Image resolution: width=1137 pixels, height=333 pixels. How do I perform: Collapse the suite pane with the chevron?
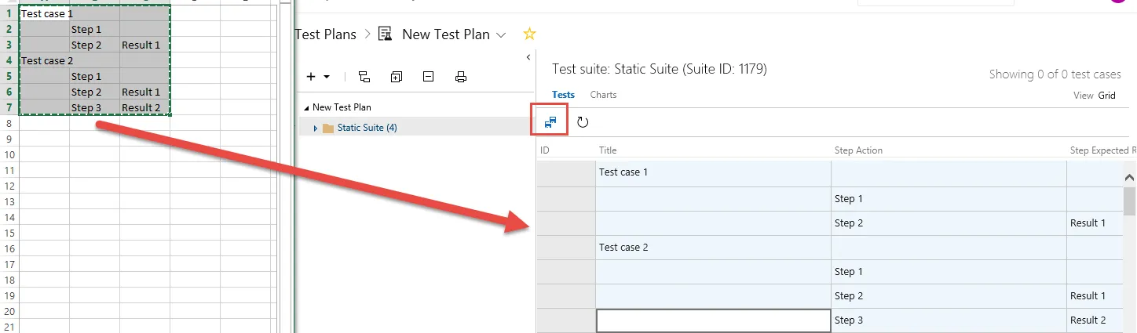[528, 57]
